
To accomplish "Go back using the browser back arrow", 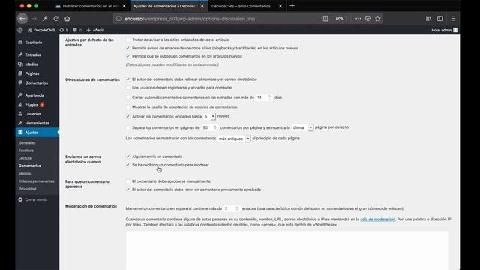I will coord(22,19).
